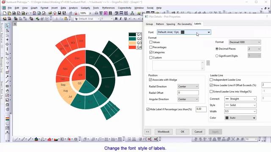This screenshot has height=152, width=271.
Task: Toggle Associate with Wedge checkbox
Action: click(150, 80)
